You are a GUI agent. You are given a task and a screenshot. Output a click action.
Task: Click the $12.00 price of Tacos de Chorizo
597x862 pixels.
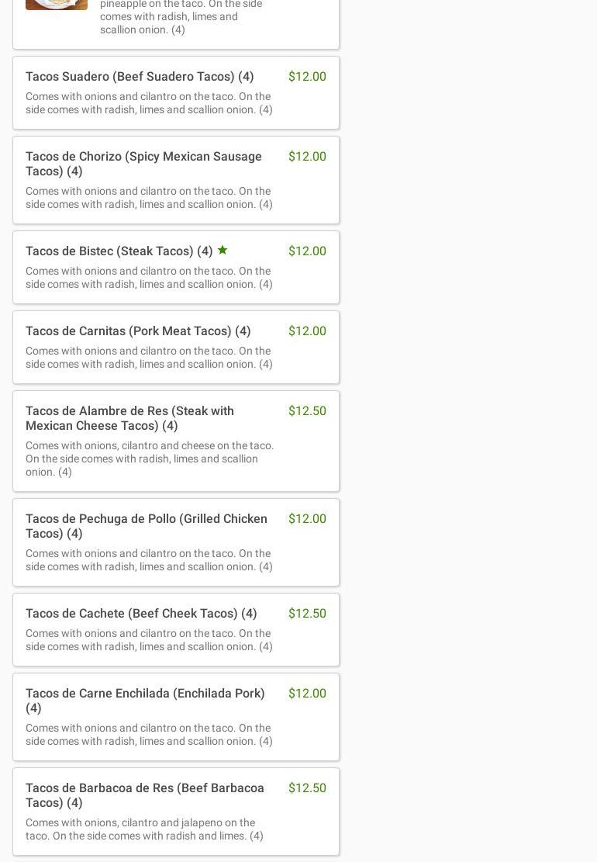(307, 156)
